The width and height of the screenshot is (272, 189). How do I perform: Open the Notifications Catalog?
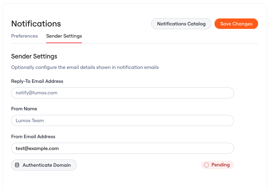click(x=181, y=24)
